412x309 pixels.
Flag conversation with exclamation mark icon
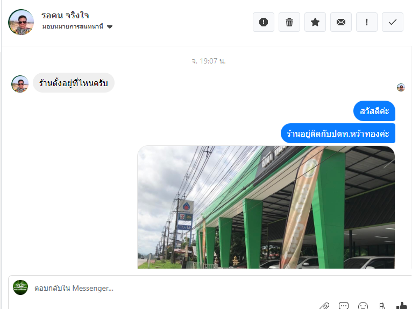[366, 22]
